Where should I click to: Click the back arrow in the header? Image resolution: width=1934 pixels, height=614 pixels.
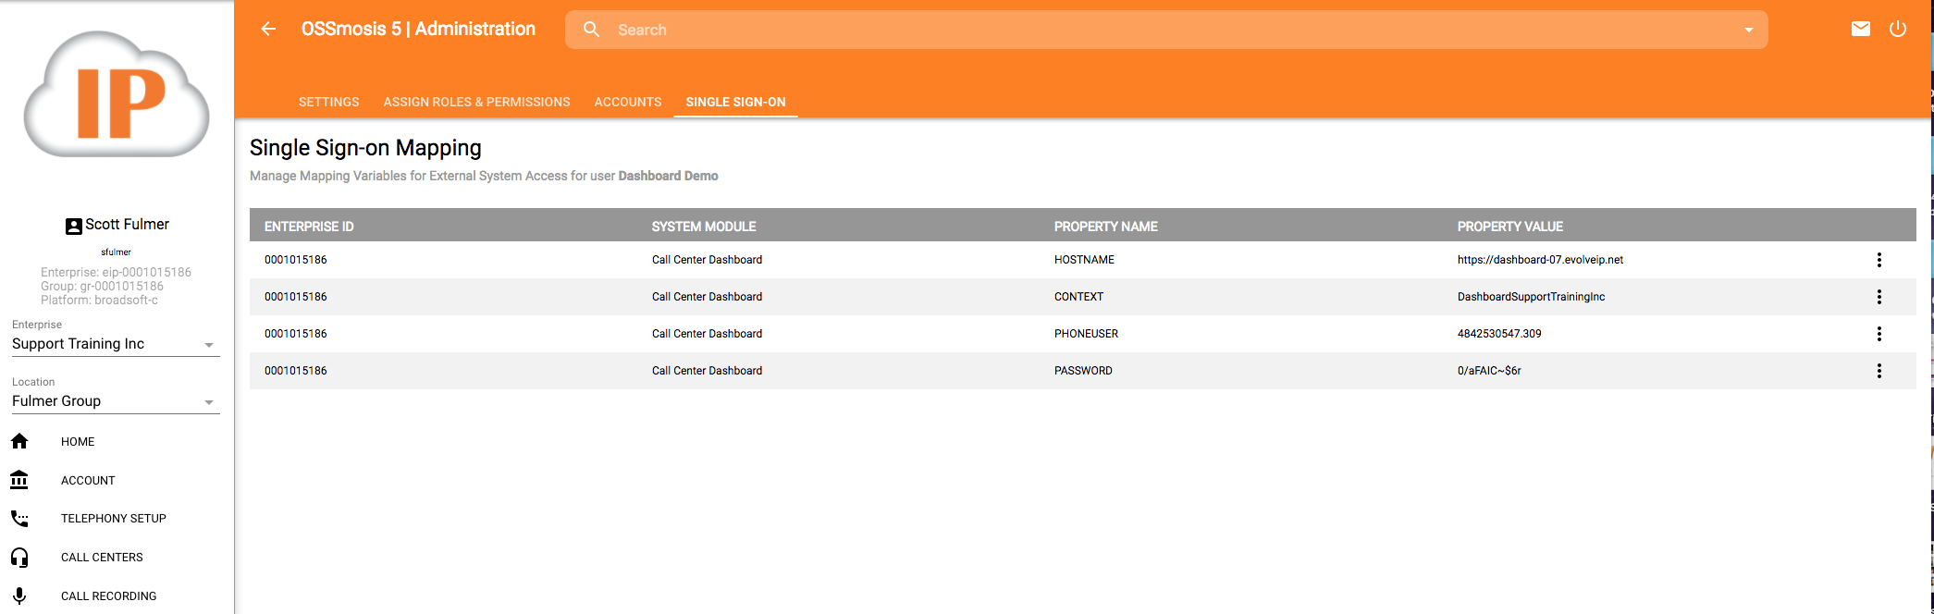coord(268,29)
